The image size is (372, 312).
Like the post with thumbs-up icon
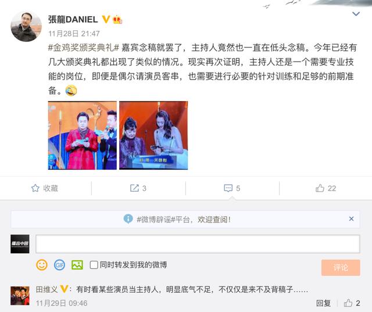[x=320, y=188]
